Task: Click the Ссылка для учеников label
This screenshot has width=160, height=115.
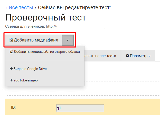Action: (x=25, y=26)
